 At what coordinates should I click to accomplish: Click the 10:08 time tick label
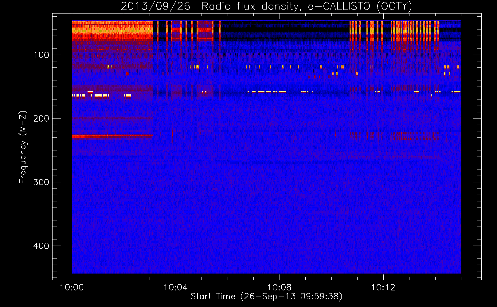click(x=279, y=288)
